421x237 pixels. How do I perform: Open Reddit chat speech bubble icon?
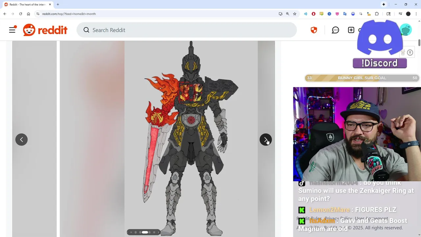tap(335, 30)
